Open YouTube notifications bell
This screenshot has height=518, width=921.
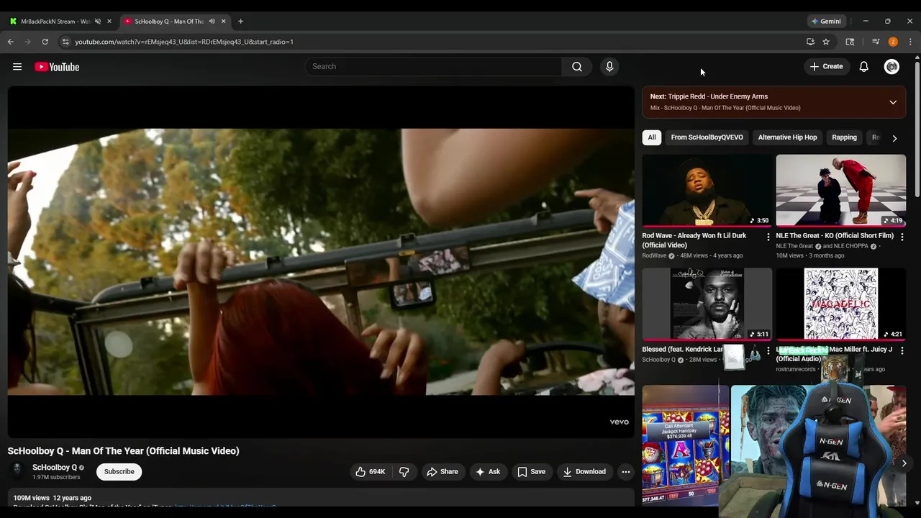864,67
